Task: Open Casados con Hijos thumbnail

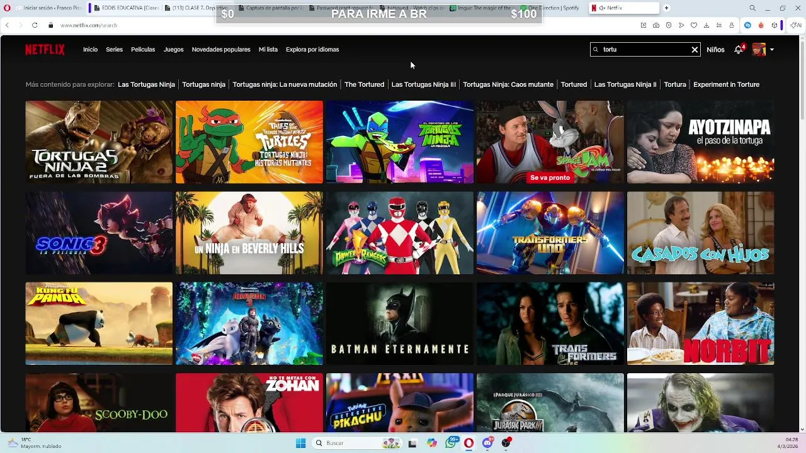Action: pos(701,233)
